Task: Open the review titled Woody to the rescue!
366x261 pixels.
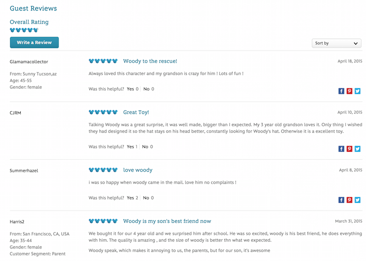Action: tap(150, 61)
